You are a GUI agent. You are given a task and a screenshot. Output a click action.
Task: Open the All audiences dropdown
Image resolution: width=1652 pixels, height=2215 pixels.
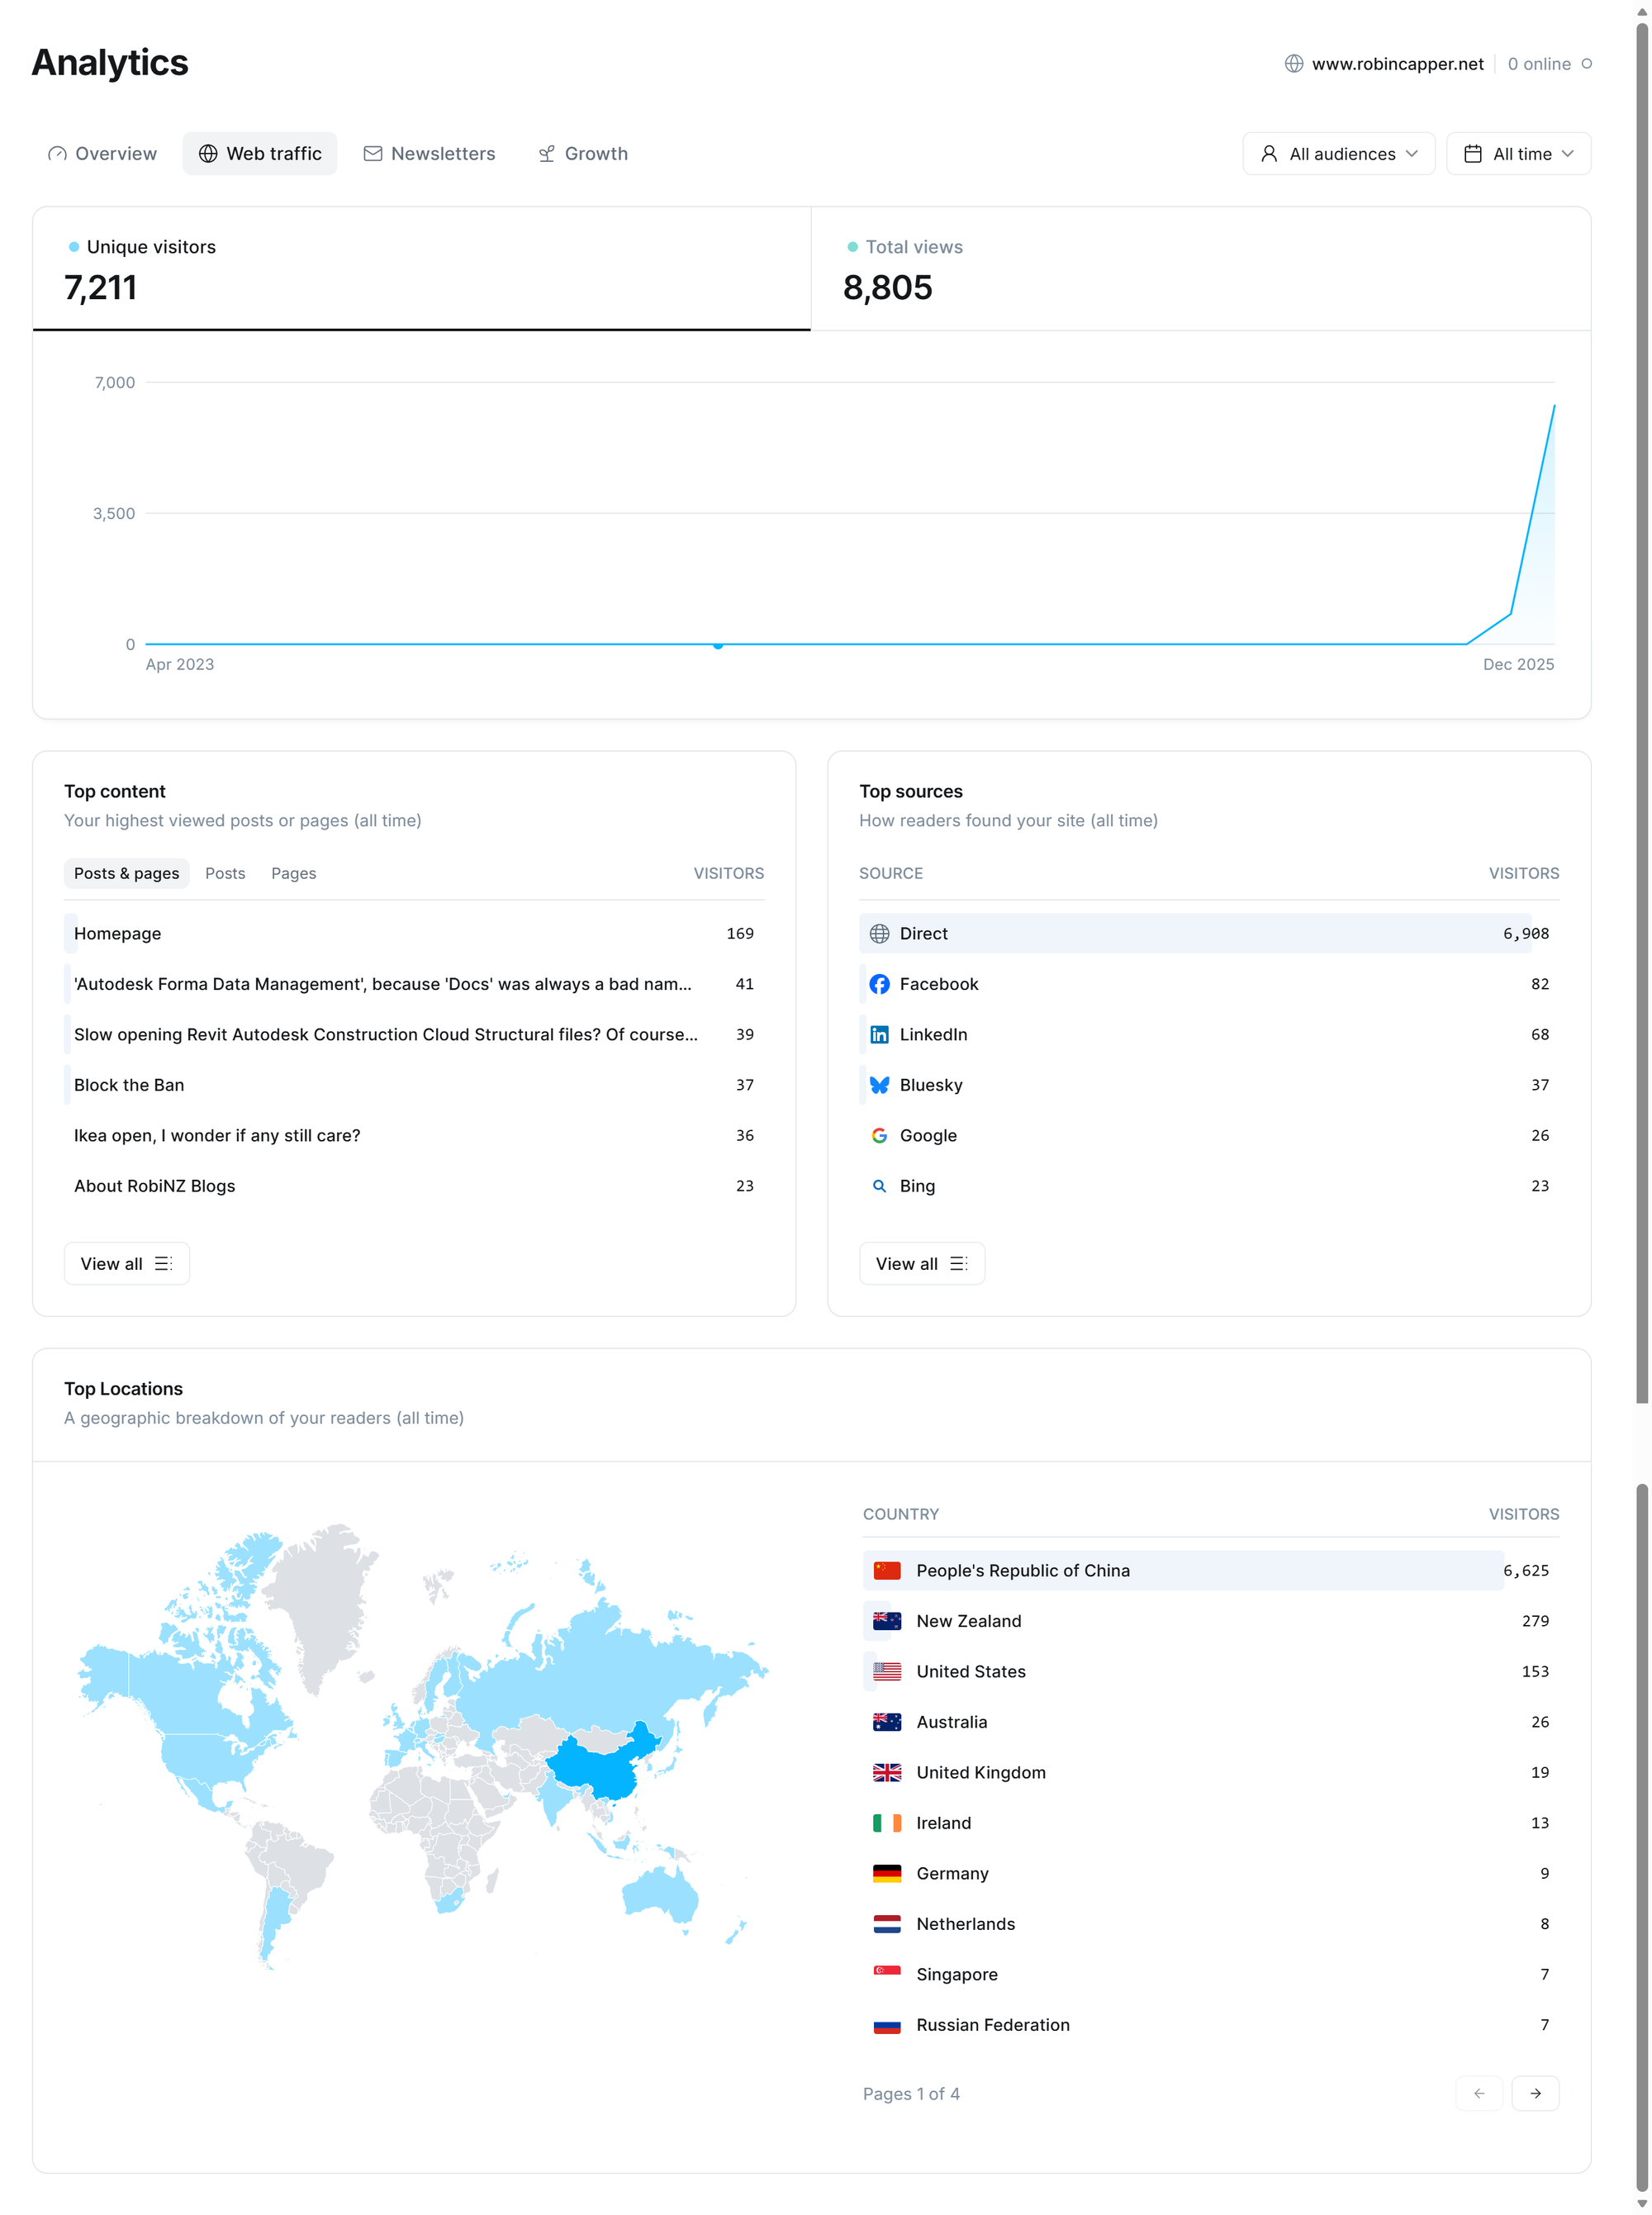(x=1338, y=154)
